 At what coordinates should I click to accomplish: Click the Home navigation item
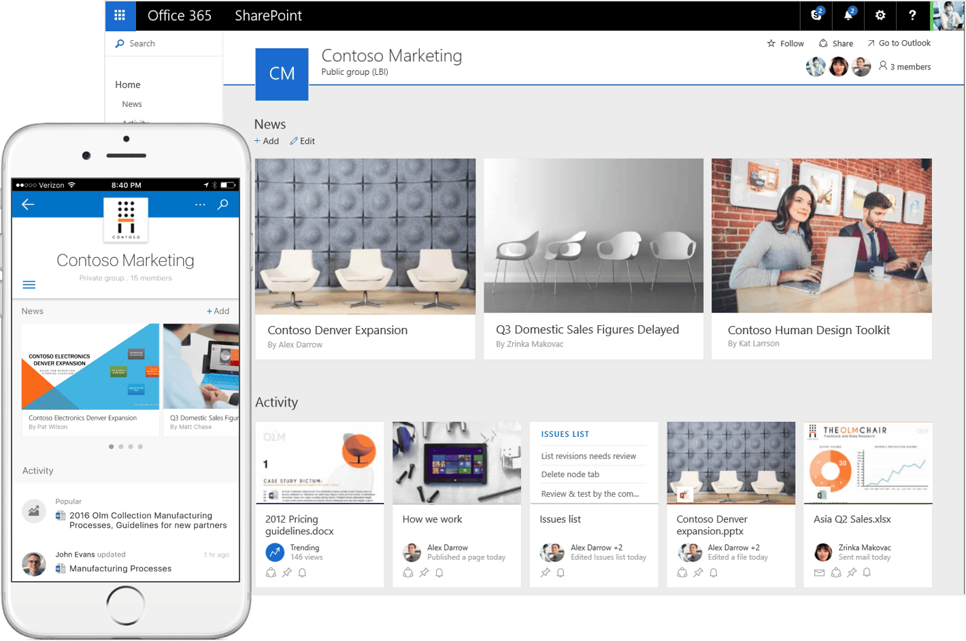(x=128, y=84)
